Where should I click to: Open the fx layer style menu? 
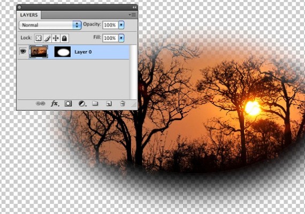point(55,104)
